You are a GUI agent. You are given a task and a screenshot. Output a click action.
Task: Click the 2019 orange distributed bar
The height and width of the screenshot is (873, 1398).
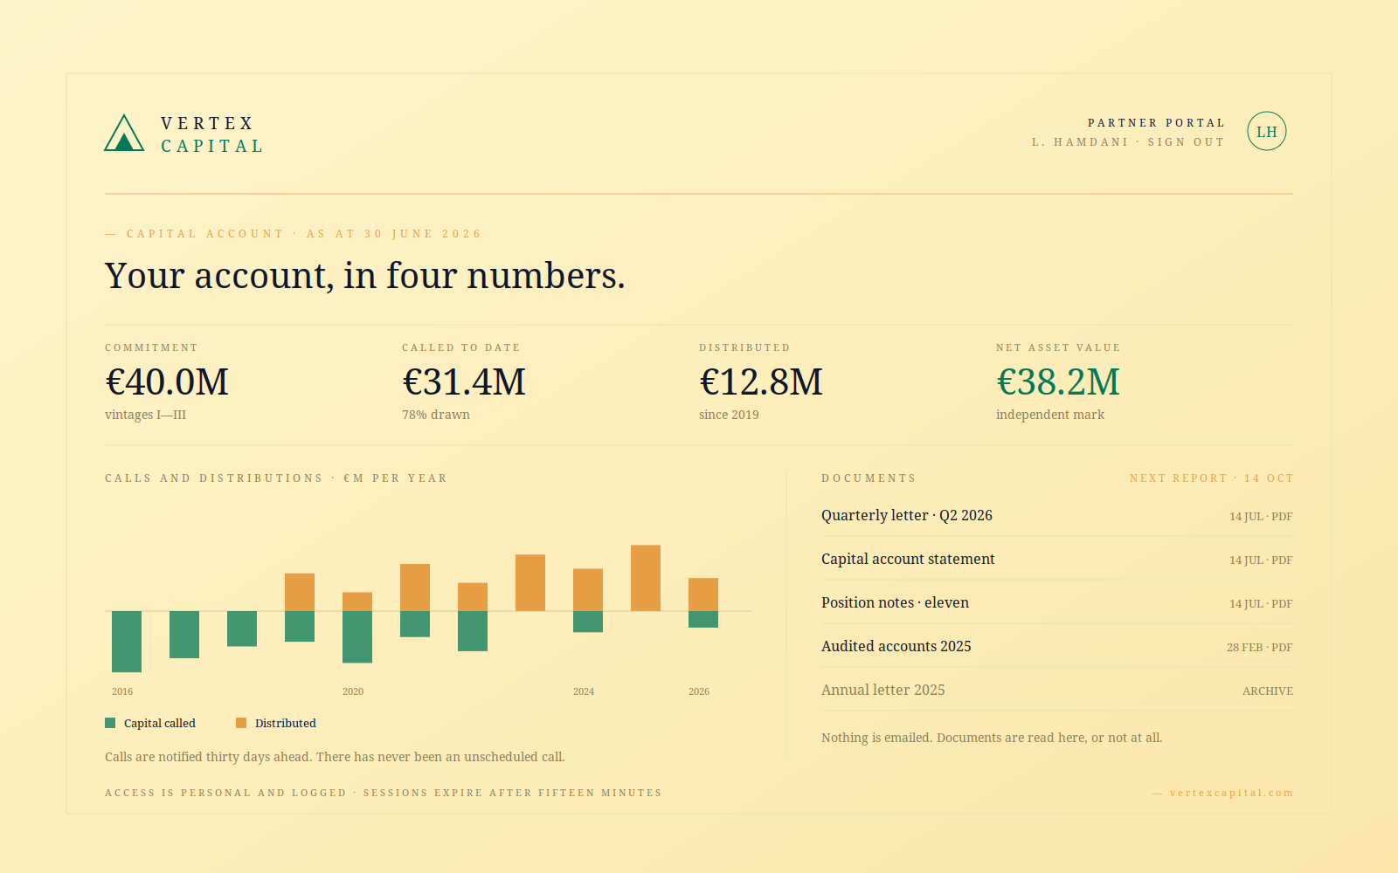(x=300, y=592)
